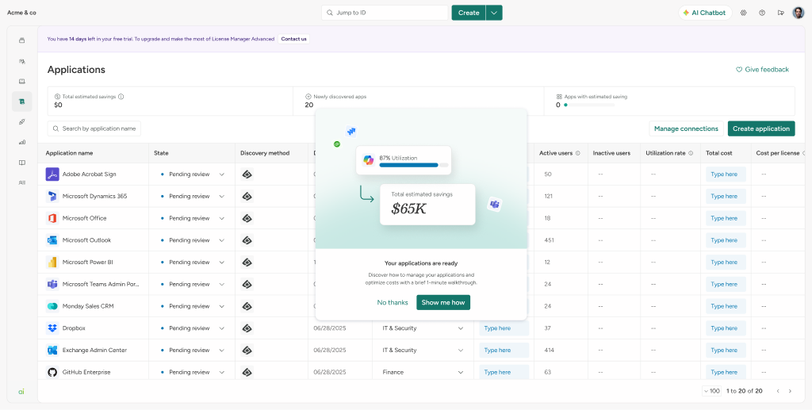812x410 pixels.
Task: Open the contacts card sidebar icon
Action: [x=21, y=182]
